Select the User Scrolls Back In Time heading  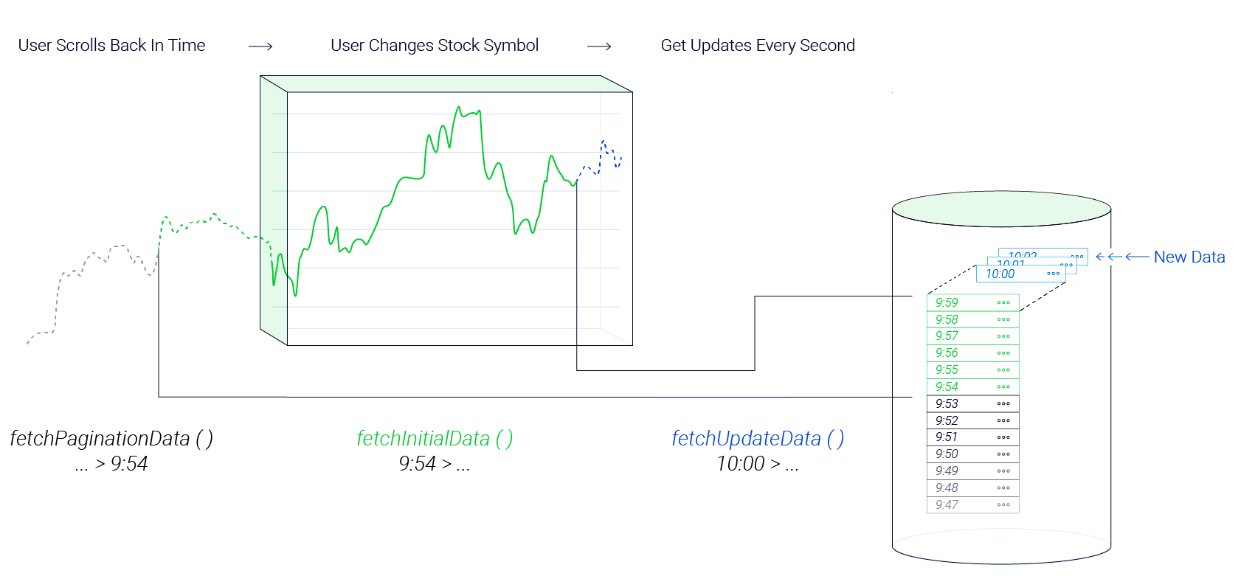[111, 46]
